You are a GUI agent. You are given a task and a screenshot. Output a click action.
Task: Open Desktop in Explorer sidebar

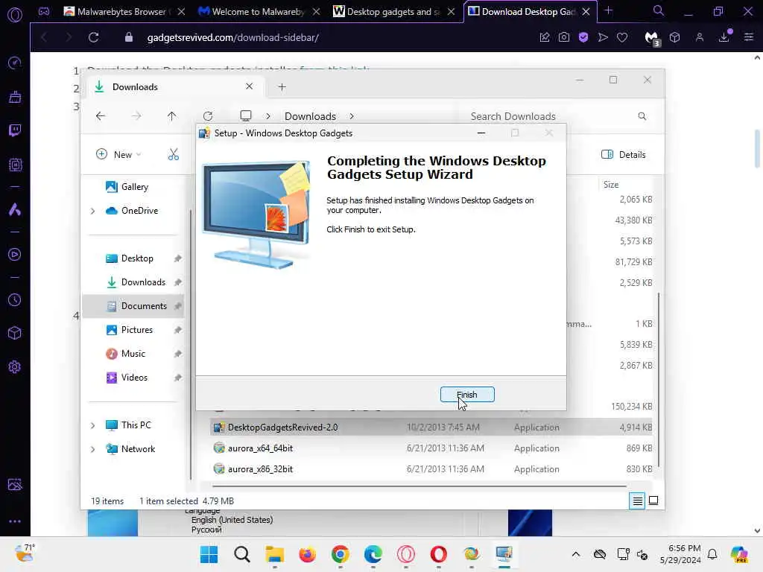(130, 258)
